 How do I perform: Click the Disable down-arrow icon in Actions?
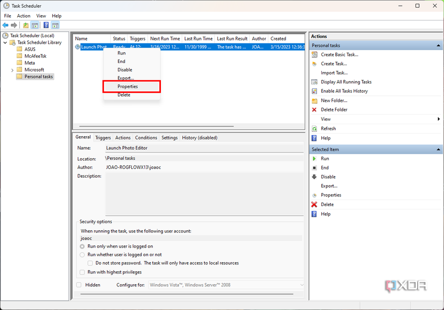(x=315, y=177)
